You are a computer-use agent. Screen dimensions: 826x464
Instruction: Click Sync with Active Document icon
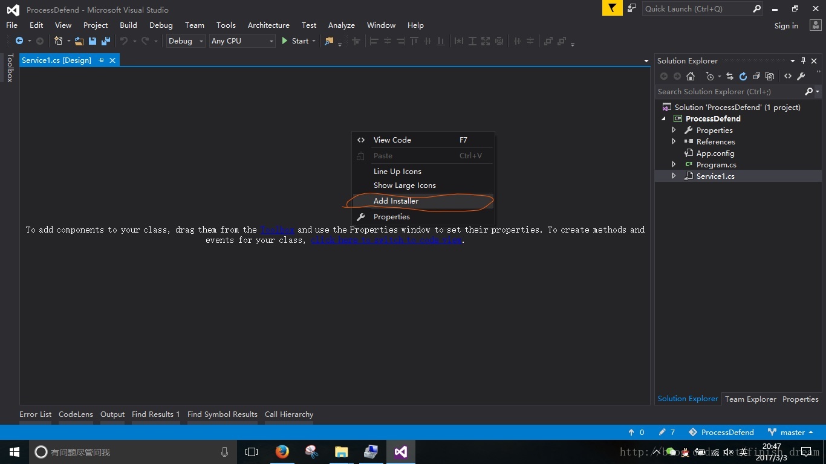coord(730,76)
